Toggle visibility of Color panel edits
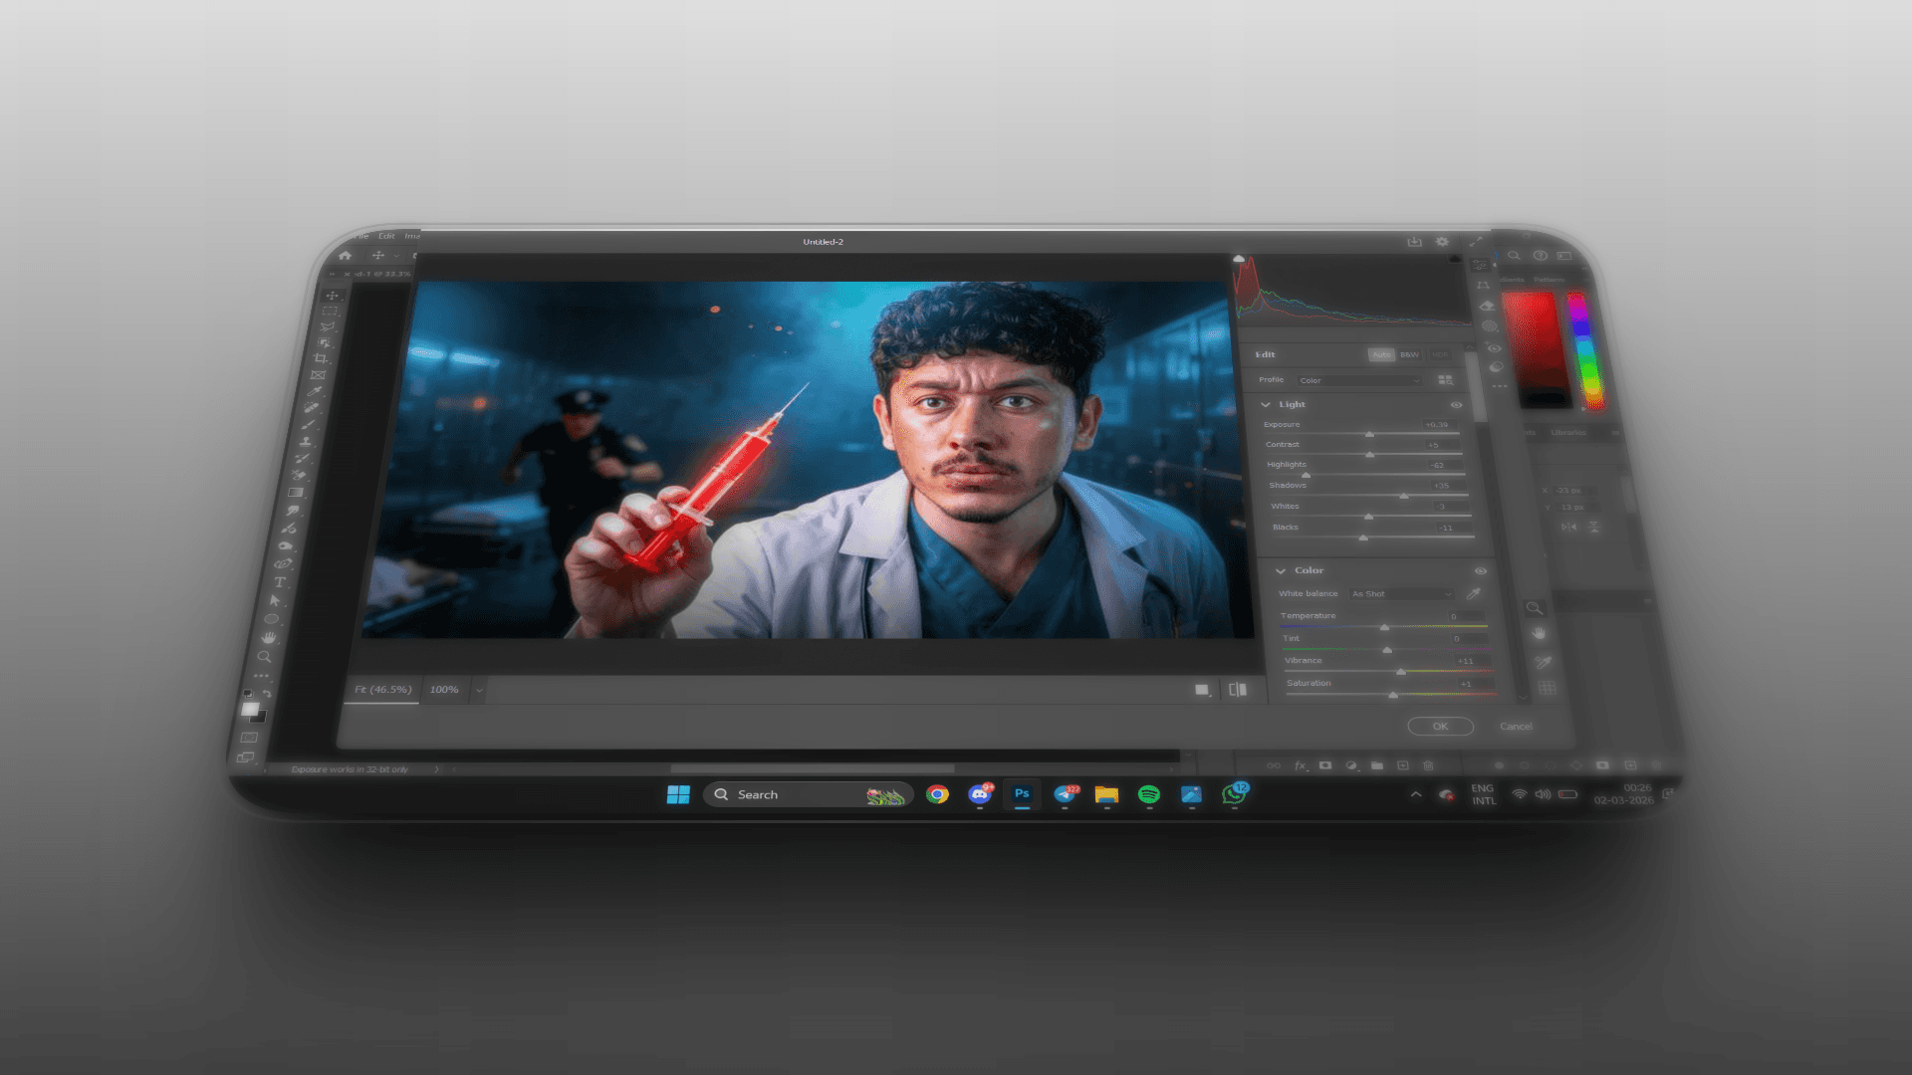Image resolution: width=1912 pixels, height=1075 pixels. tap(1481, 571)
